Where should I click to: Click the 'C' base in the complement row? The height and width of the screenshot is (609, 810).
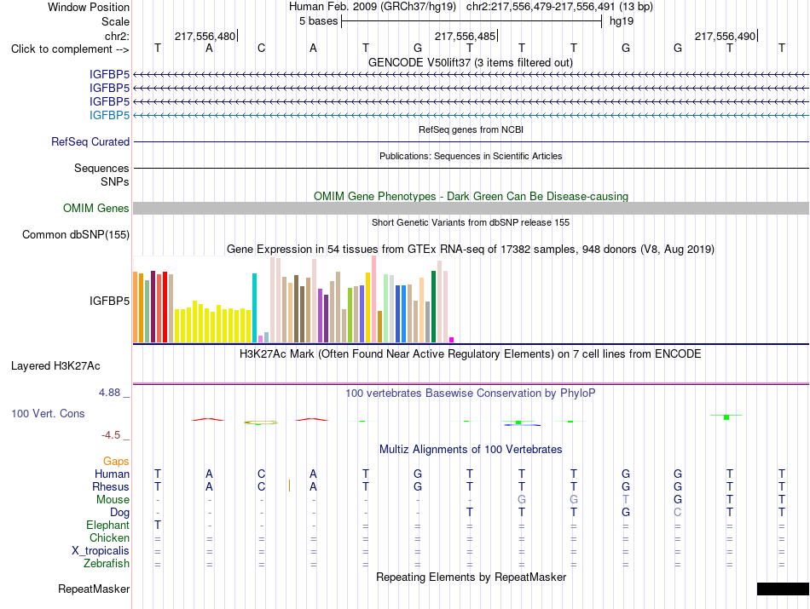tap(262, 48)
